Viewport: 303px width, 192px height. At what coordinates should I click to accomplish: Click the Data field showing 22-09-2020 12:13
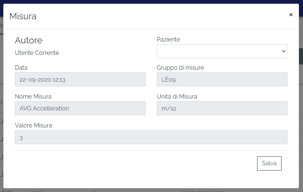[80, 79]
